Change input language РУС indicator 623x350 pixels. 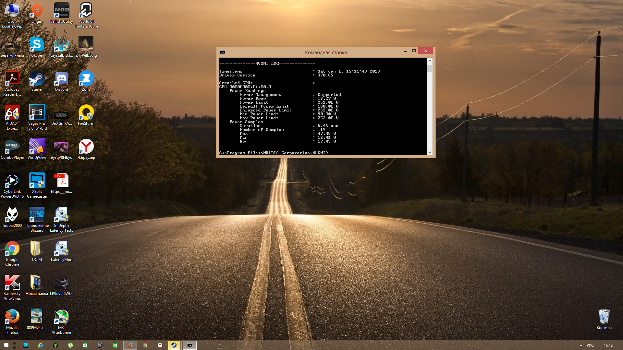(x=590, y=345)
